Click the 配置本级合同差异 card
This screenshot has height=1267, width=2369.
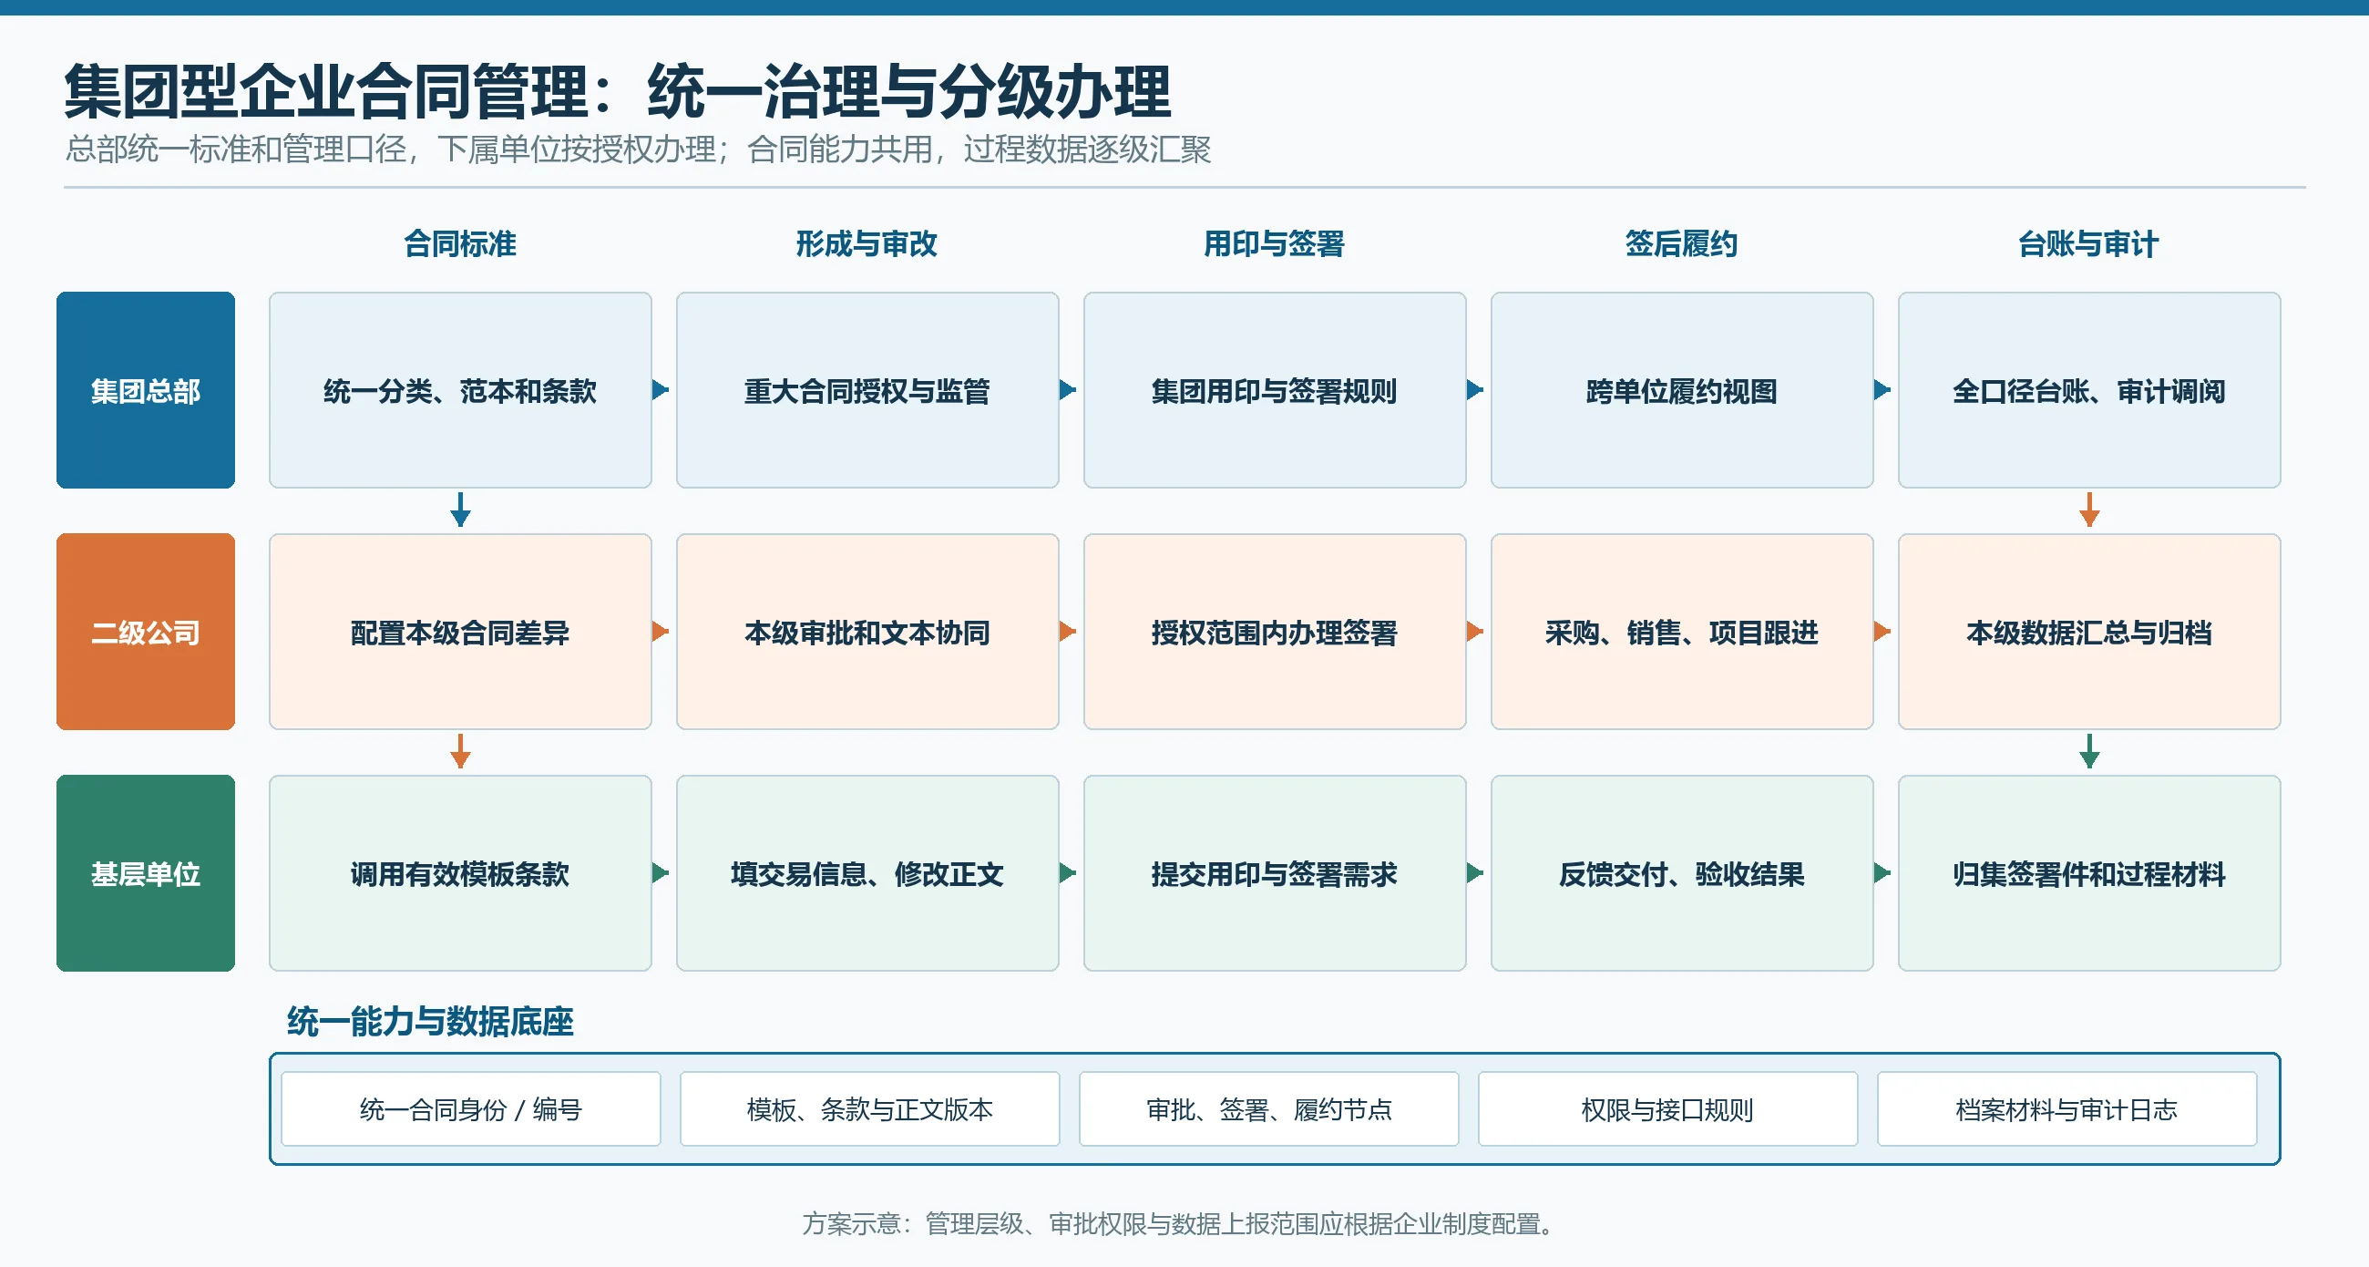coord(460,632)
